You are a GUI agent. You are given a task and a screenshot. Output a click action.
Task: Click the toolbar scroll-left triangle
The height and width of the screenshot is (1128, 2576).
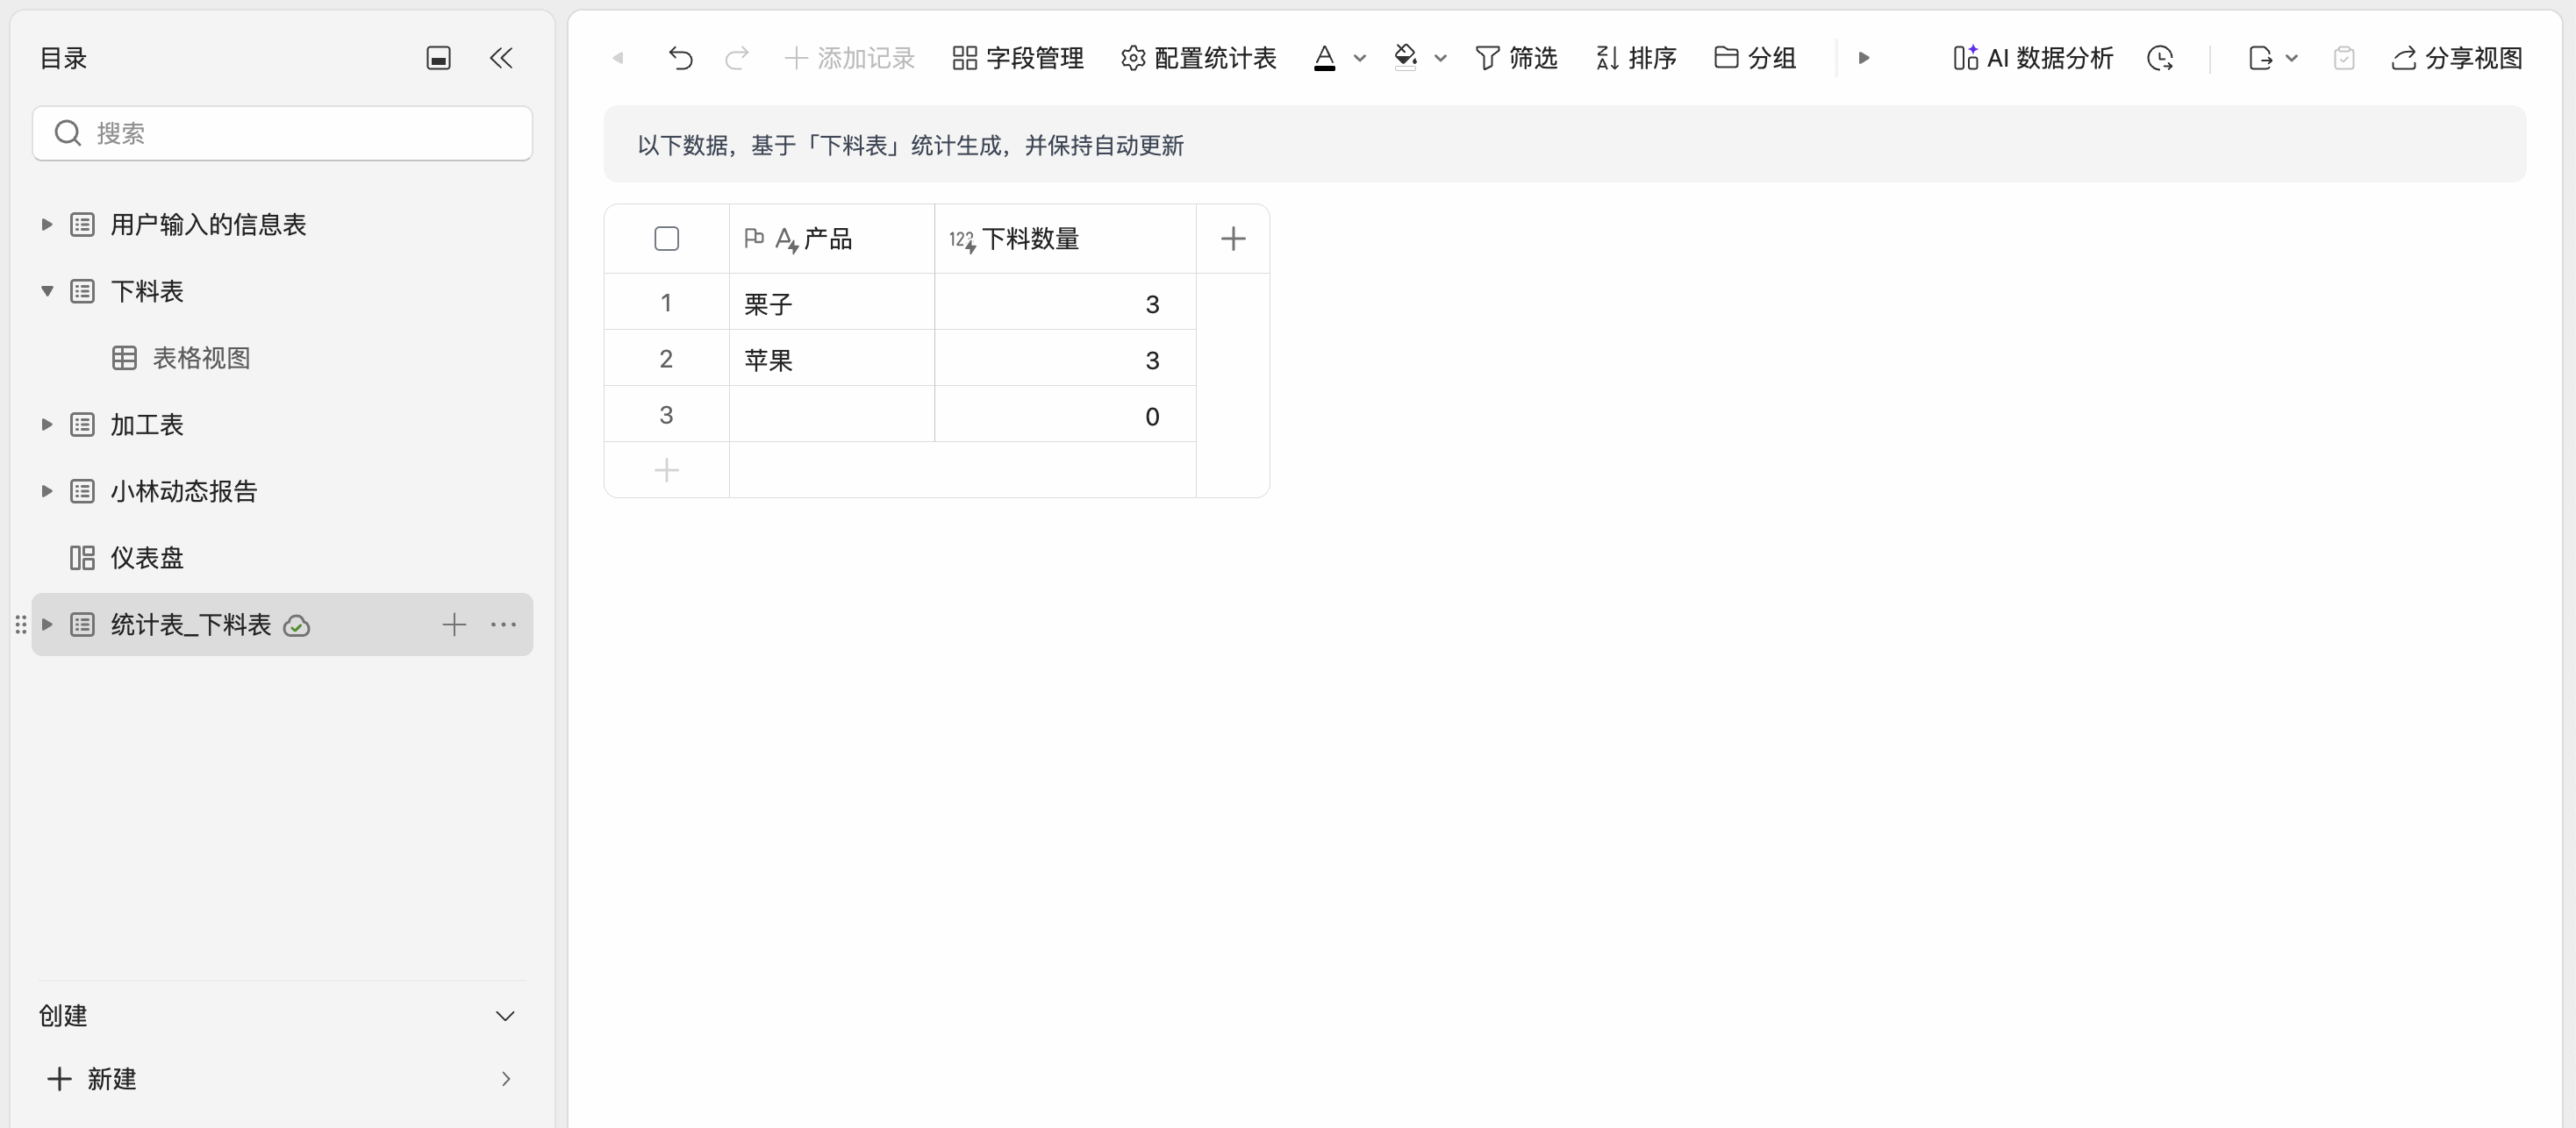pos(618,58)
